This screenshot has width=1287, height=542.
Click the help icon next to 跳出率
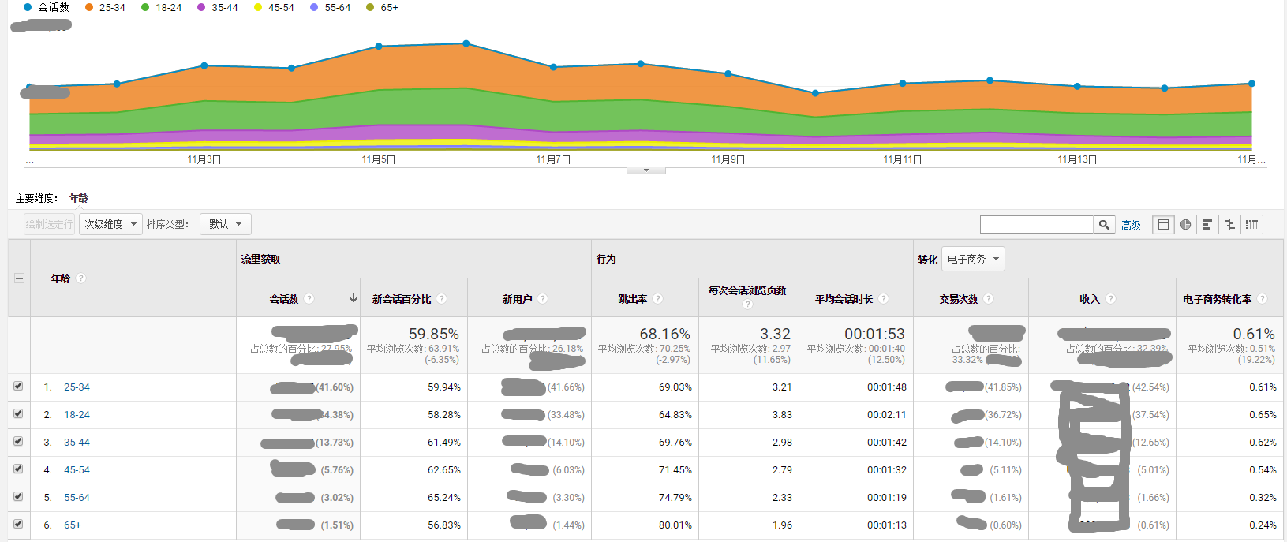point(657,299)
